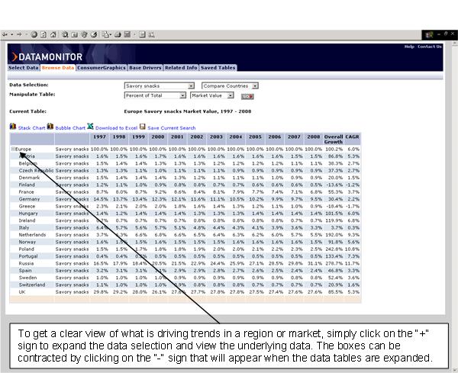Click the floppy disk save icon
This screenshot has height=373, width=458.
(x=143, y=127)
